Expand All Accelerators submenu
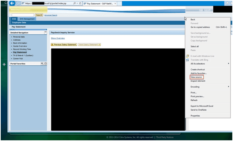 (229, 63)
